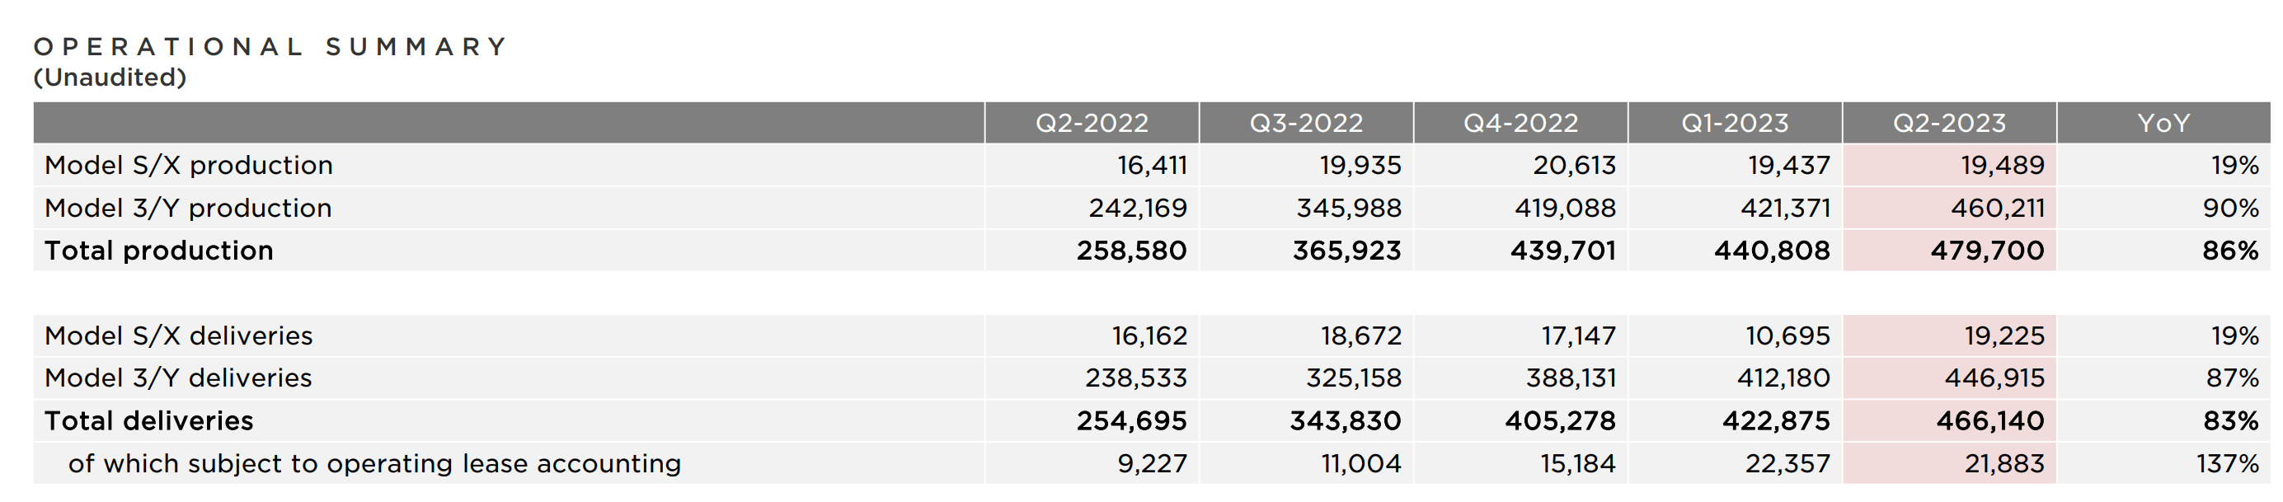Click the YoY column header
The width and height of the screenshot is (2283, 502).
click(x=2163, y=123)
